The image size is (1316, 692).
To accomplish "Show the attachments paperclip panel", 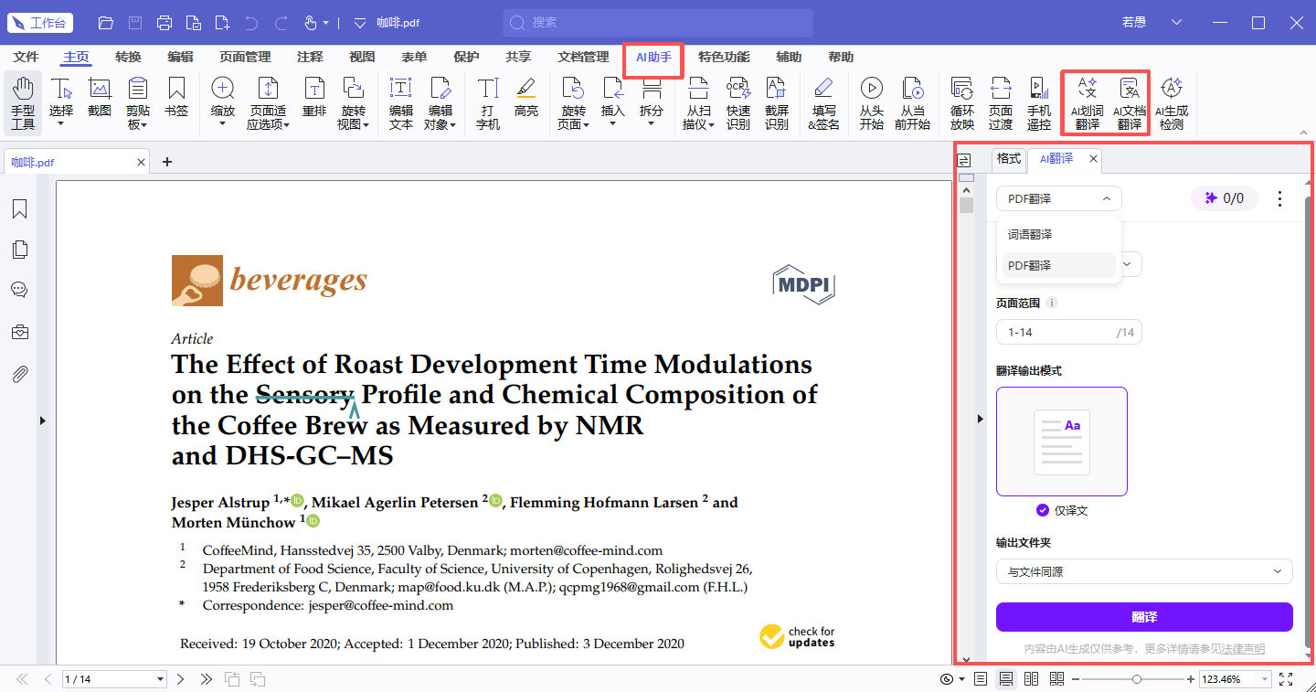I will point(19,374).
